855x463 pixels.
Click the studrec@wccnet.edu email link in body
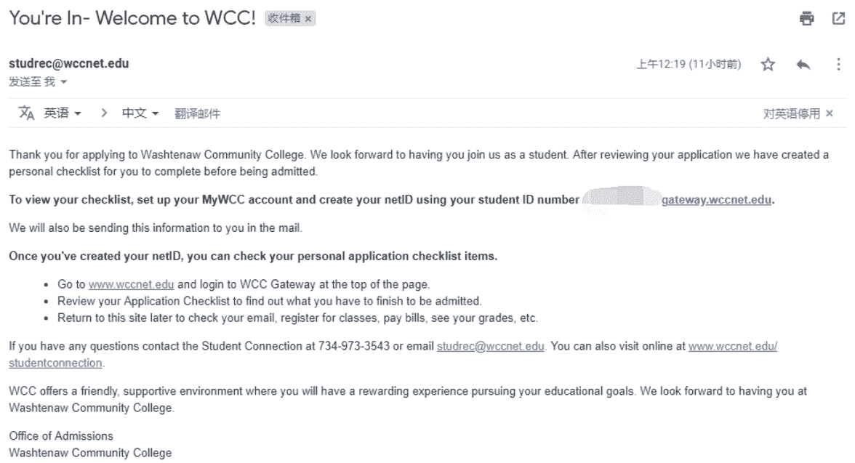(x=490, y=346)
